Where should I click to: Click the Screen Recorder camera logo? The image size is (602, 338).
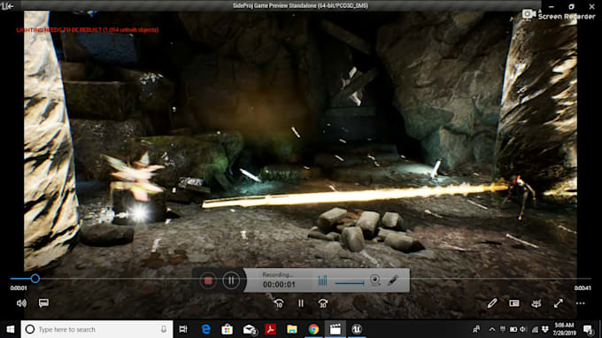(x=529, y=14)
